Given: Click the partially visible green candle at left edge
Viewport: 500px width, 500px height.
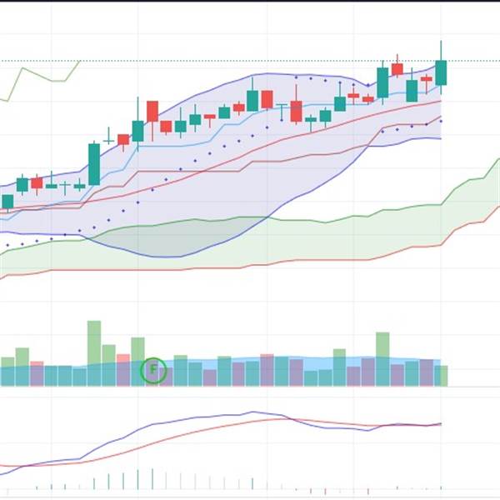Looking at the screenshot, I should click(7, 202).
